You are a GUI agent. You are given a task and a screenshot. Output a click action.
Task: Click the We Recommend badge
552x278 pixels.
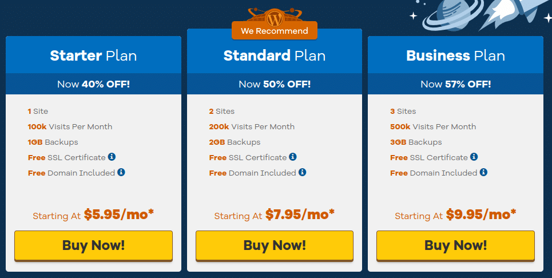[x=275, y=31]
